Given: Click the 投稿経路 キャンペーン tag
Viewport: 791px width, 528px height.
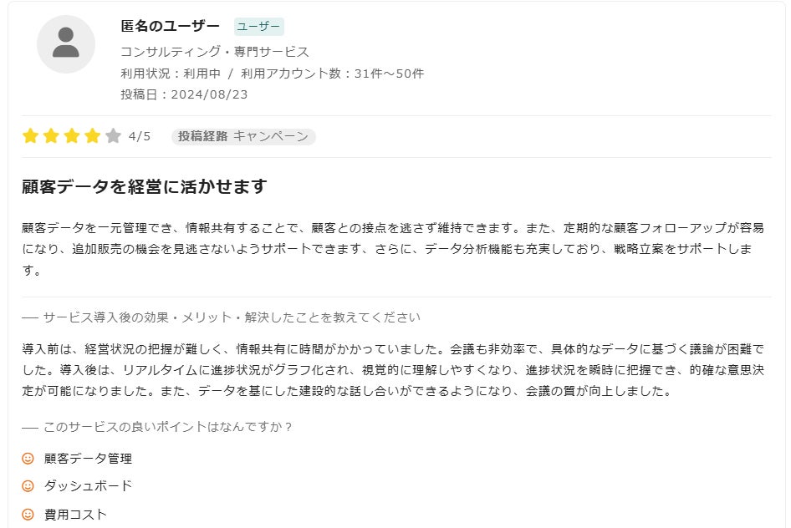Looking at the screenshot, I should [243, 136].
